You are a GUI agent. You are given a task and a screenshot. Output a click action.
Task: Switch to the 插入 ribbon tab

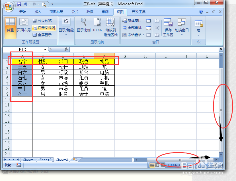pos(38,12)
